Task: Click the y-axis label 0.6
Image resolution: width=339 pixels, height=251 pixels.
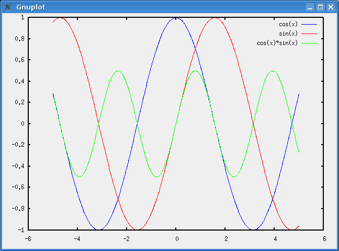Action: tap(19, 60)
